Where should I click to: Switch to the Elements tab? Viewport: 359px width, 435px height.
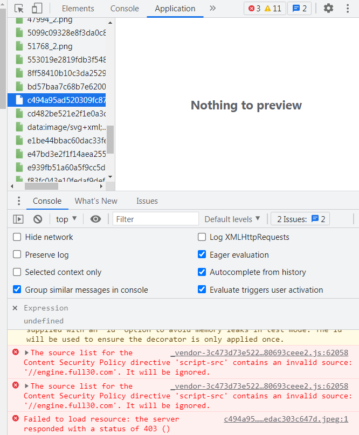[78, 9]
